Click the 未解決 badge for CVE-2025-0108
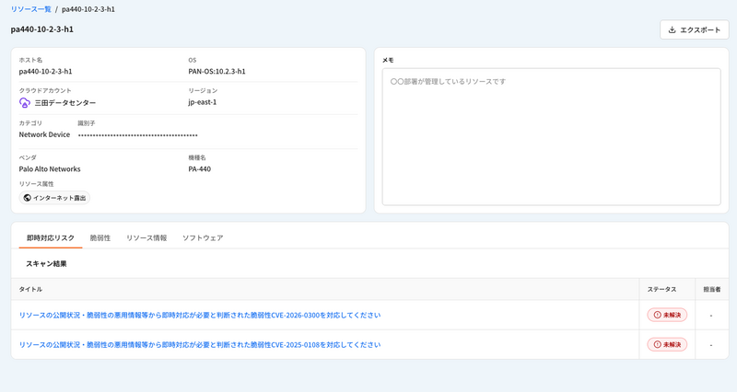 click(x=667, y=344)
